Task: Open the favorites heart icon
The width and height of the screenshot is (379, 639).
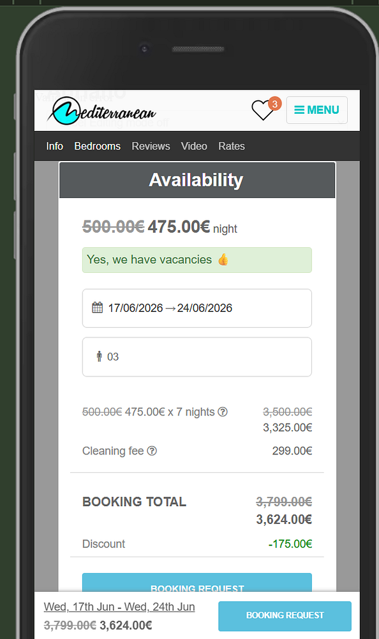Action: [x=262, y=110]
